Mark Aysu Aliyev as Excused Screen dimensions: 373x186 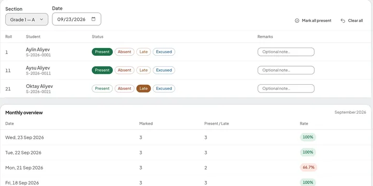[x=164, y=70]
